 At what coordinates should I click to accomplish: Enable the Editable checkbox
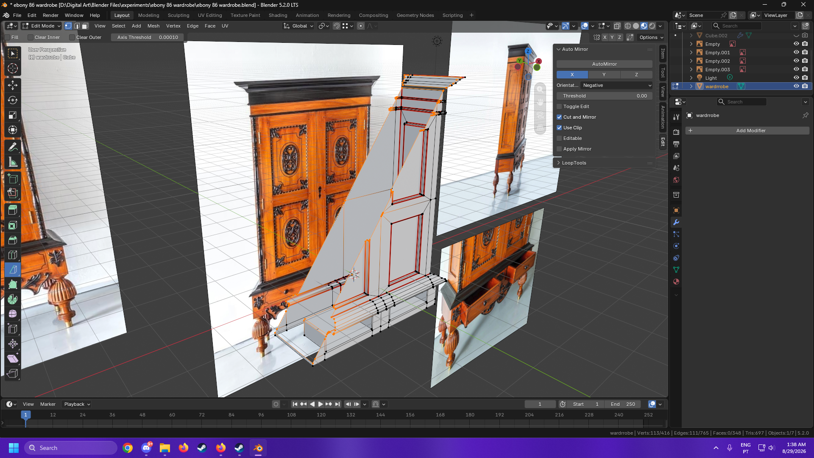click(559, 138)
